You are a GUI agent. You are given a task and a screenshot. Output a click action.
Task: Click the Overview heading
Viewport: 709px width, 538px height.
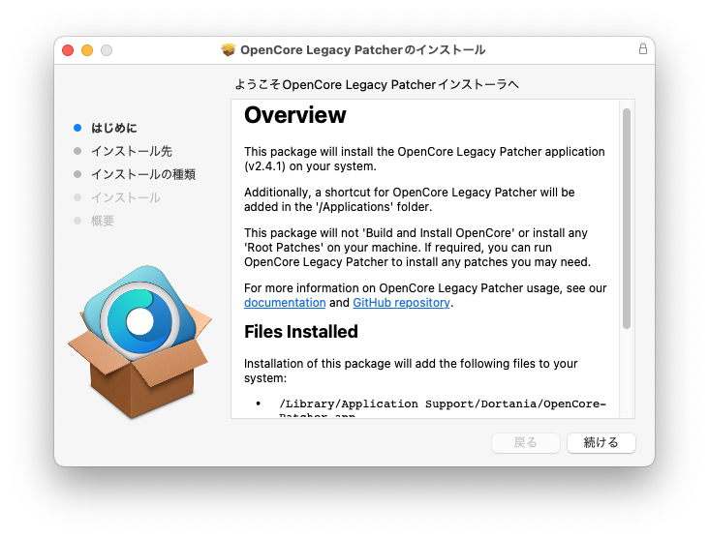pos(294,115)
